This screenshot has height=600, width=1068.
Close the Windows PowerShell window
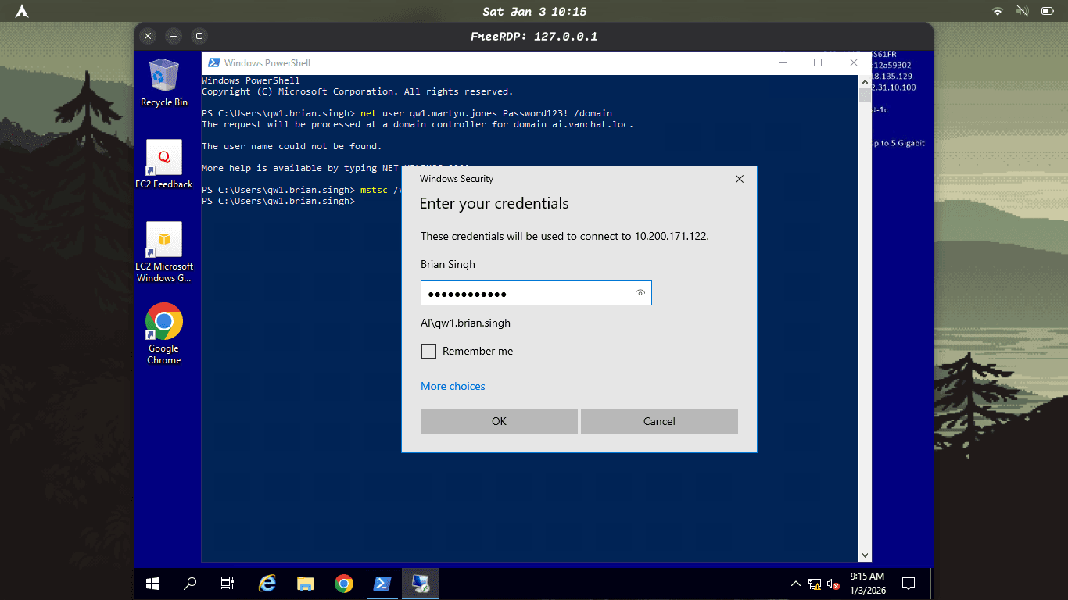853,63
